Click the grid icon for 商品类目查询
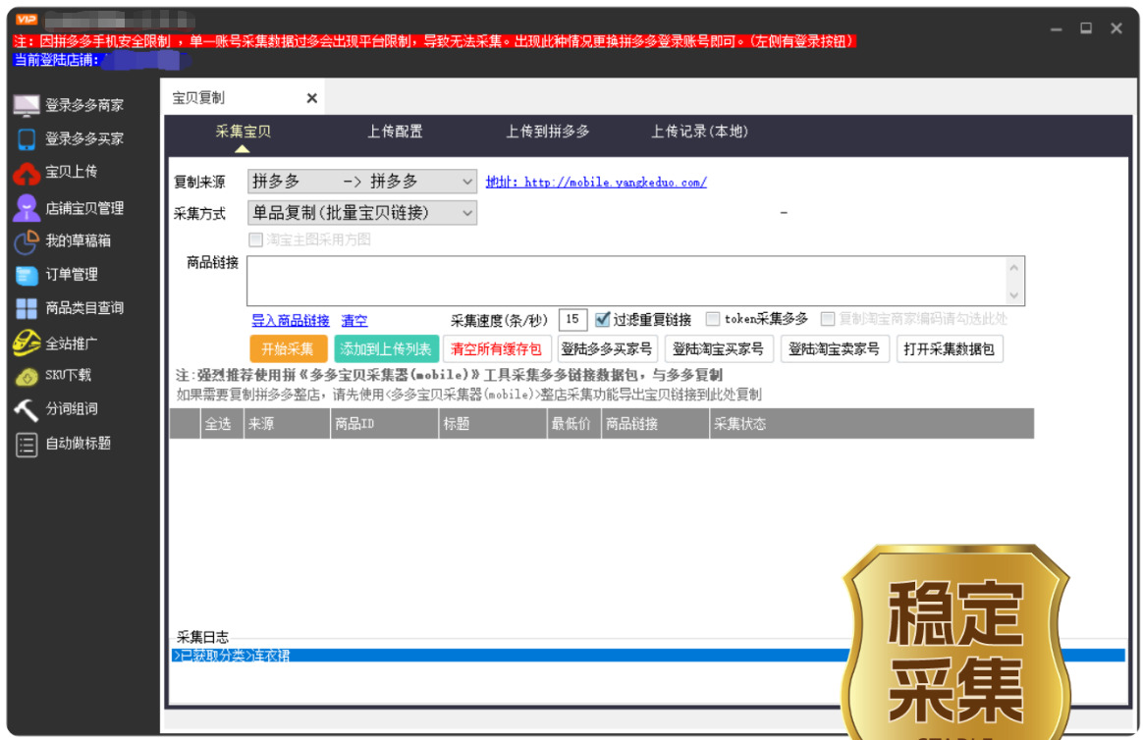 (27, 309)
